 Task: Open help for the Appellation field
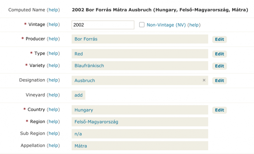coord(53,145)
